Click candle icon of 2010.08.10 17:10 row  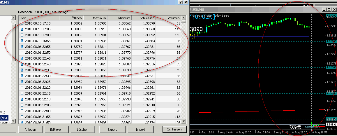tap(22, 23)
